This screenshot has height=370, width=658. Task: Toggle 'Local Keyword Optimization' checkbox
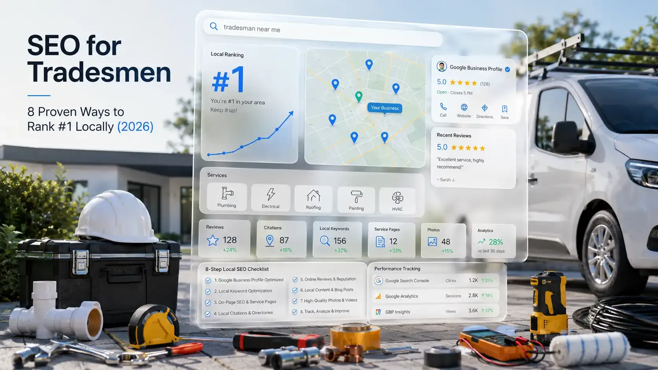[208, 291]
